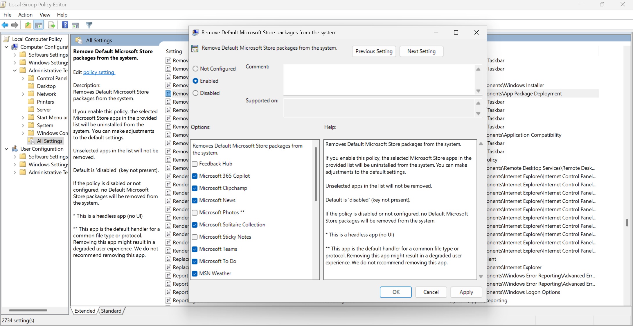Expand the Control Panel tree folder
This screenshot has width=633, height=326.
pos(23,78)
